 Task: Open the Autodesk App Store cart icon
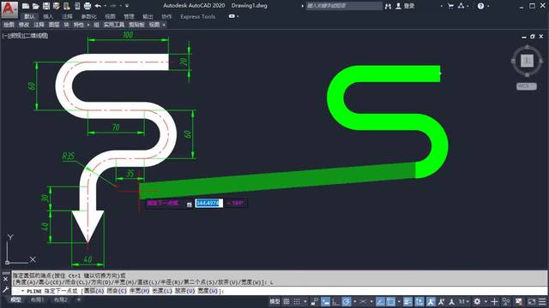tap(450, 6)
